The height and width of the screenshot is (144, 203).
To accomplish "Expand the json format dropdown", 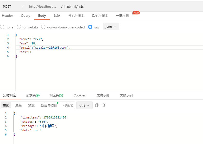I will click(111, 27).
